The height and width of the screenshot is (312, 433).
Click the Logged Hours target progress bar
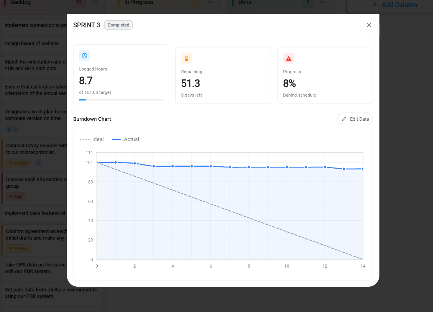(x=121, y=100)
